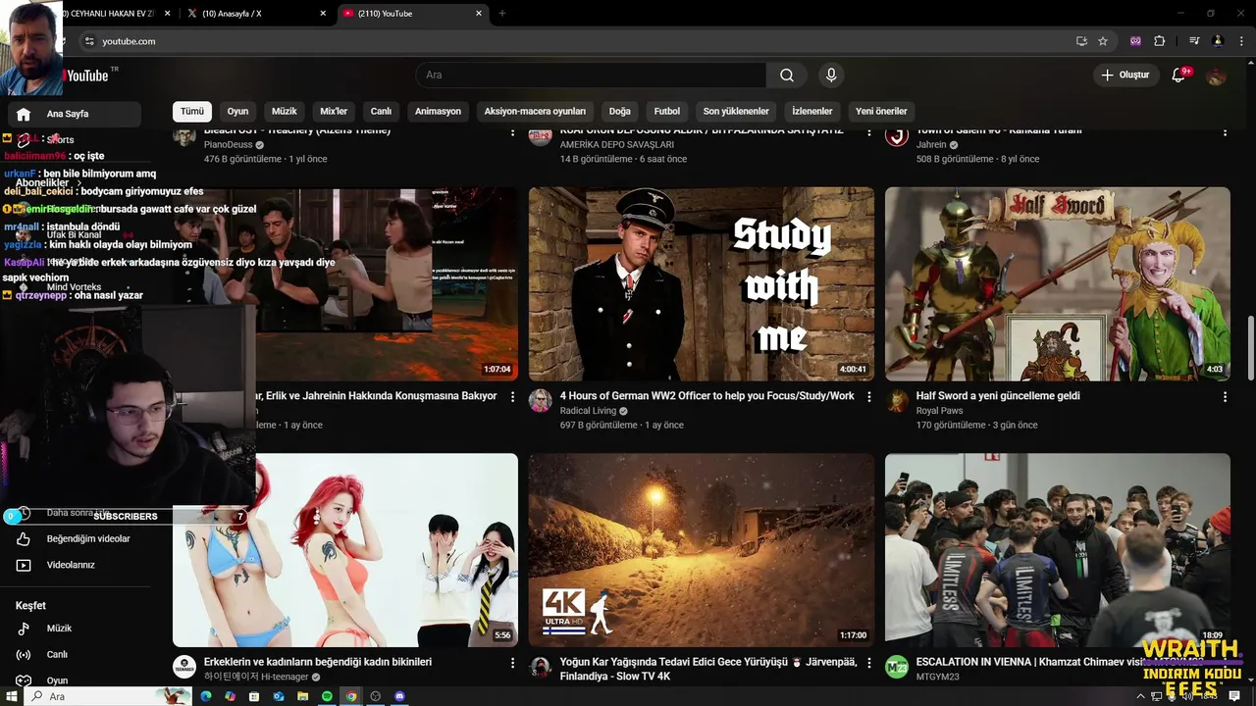This screenshot has width=1256, height=706.
Task: Open more options for ESCALATION IN VIENNA video
Action: tap(1225, 663)
